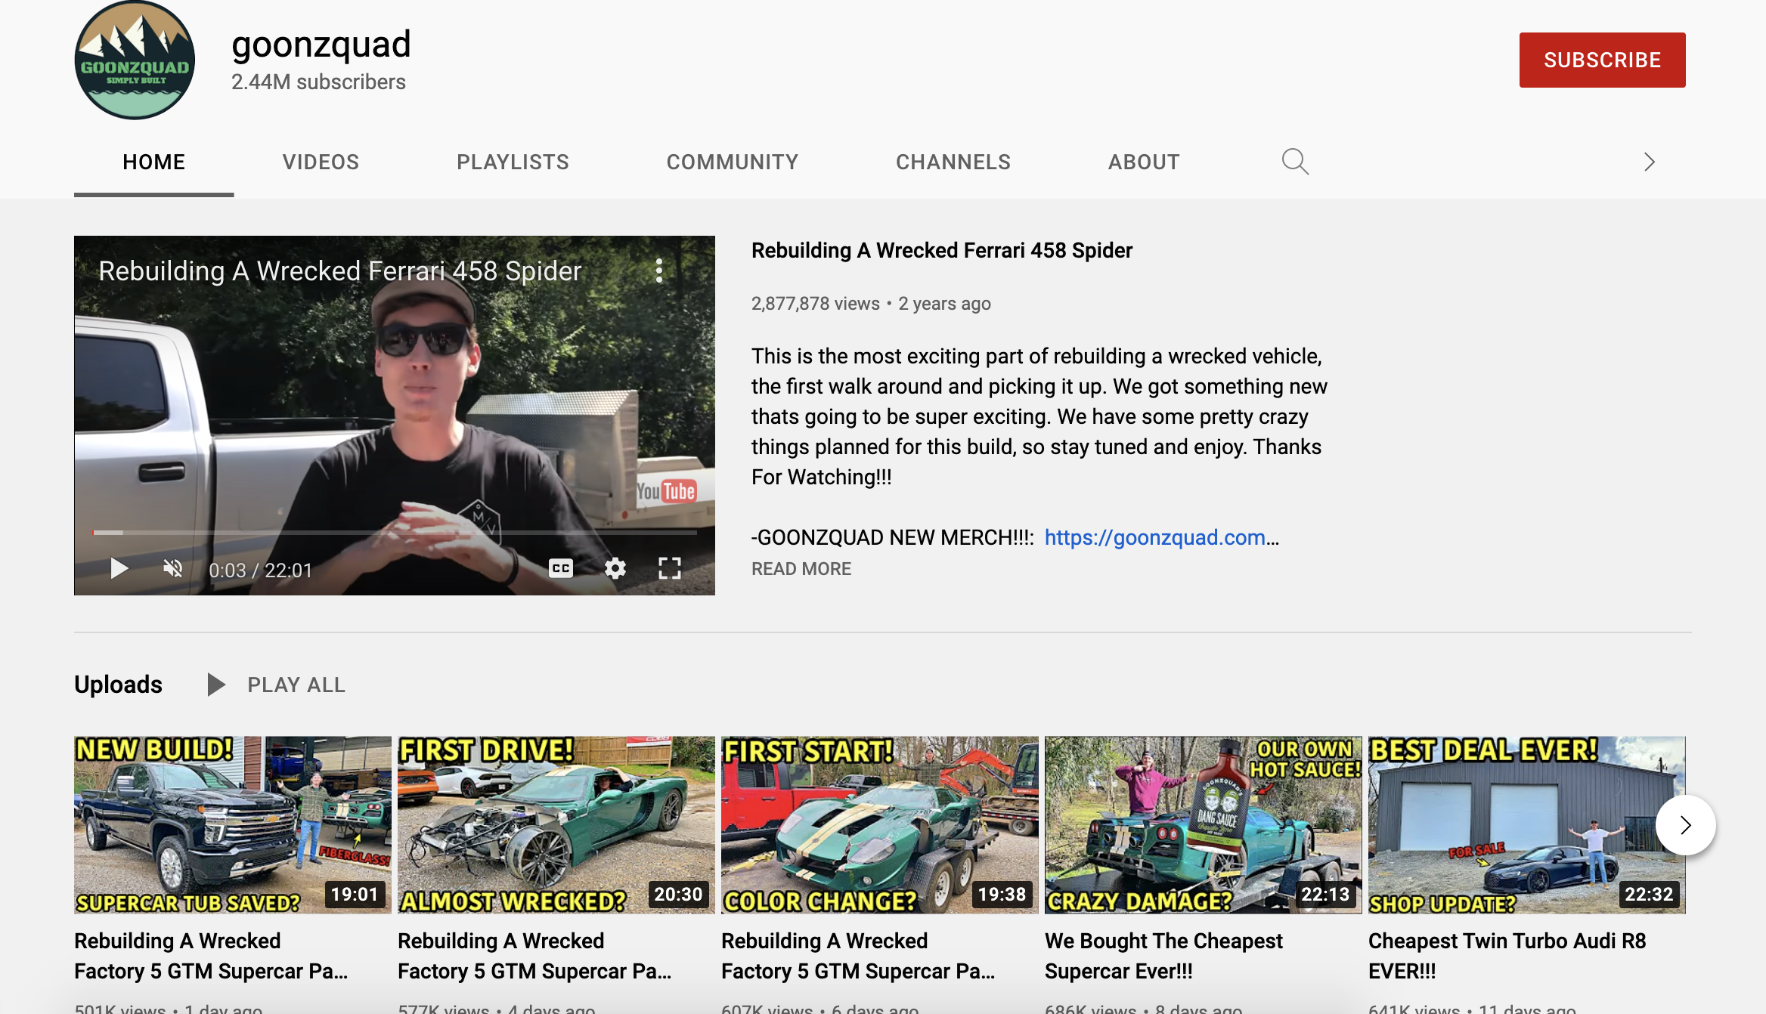The height and width of the screenshot is (1014, 1766).
Task: Click PLAY ALL text for Uploads
Action: point(296,685)
